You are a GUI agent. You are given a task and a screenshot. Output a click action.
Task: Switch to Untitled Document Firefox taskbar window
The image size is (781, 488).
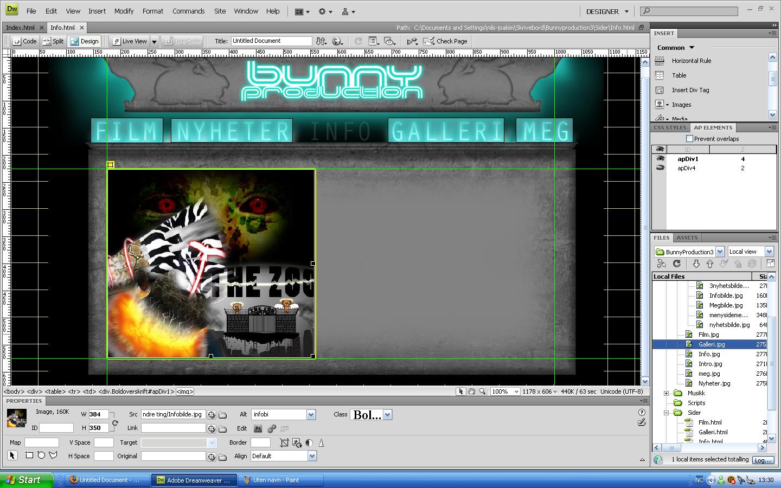(x=107, y=480)
